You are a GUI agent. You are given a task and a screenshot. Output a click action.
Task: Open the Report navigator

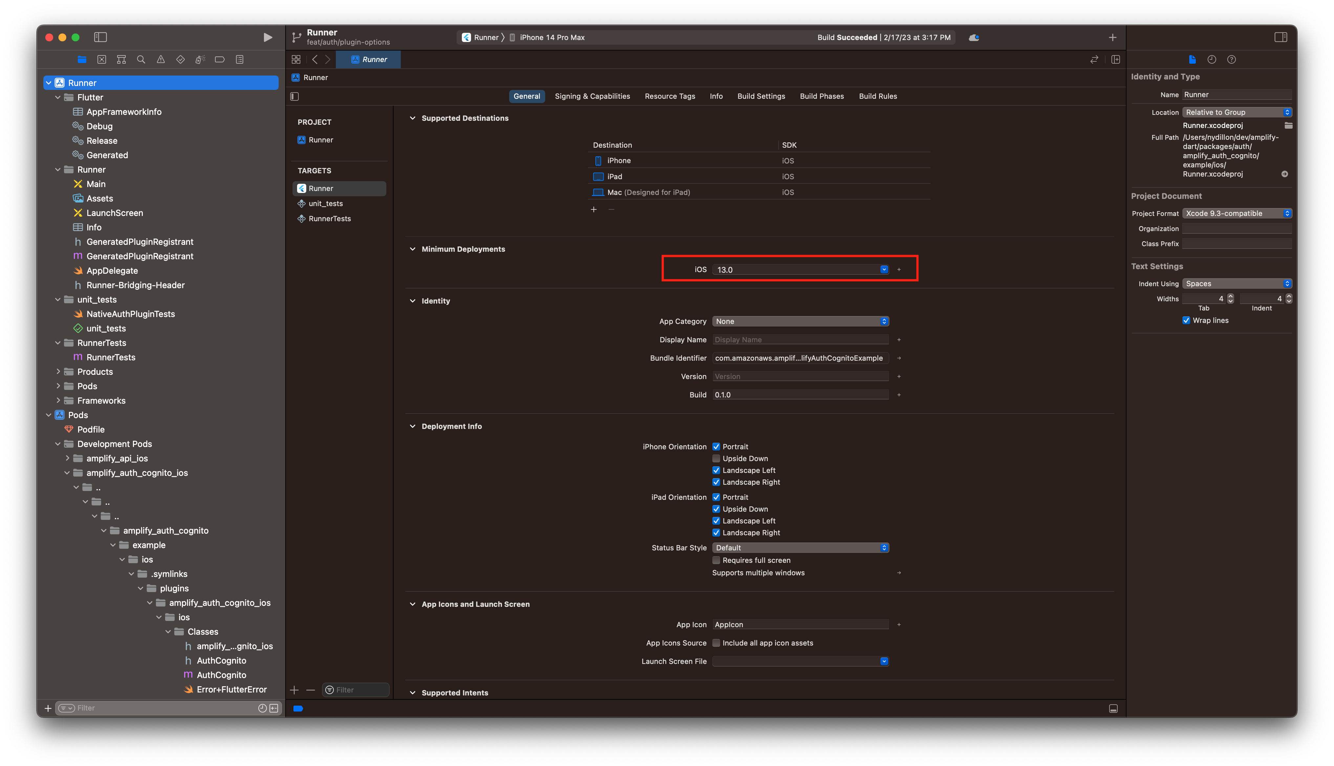(240, 59)
